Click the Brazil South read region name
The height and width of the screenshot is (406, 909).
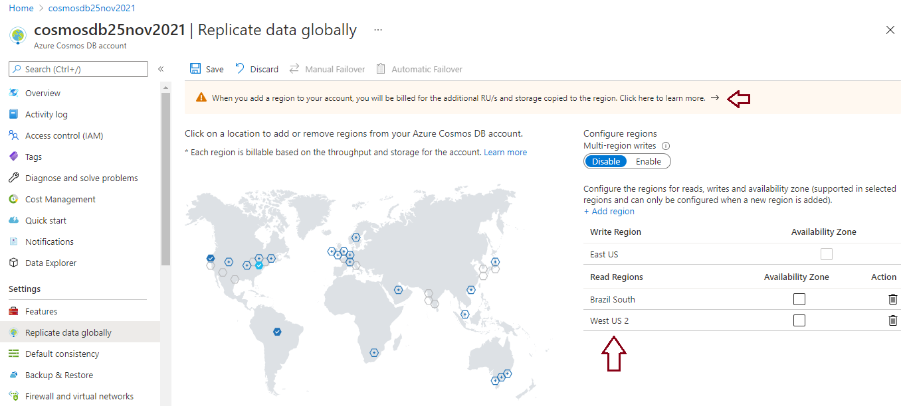pos(613,299)
